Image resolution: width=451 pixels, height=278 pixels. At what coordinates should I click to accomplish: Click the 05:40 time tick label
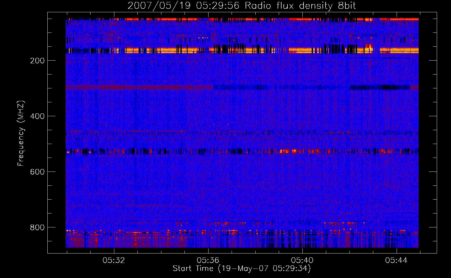[302, 260]
